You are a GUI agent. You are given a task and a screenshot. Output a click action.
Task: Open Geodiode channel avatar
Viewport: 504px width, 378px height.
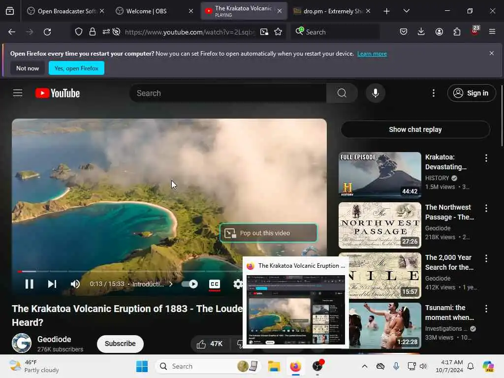(22, 343)
